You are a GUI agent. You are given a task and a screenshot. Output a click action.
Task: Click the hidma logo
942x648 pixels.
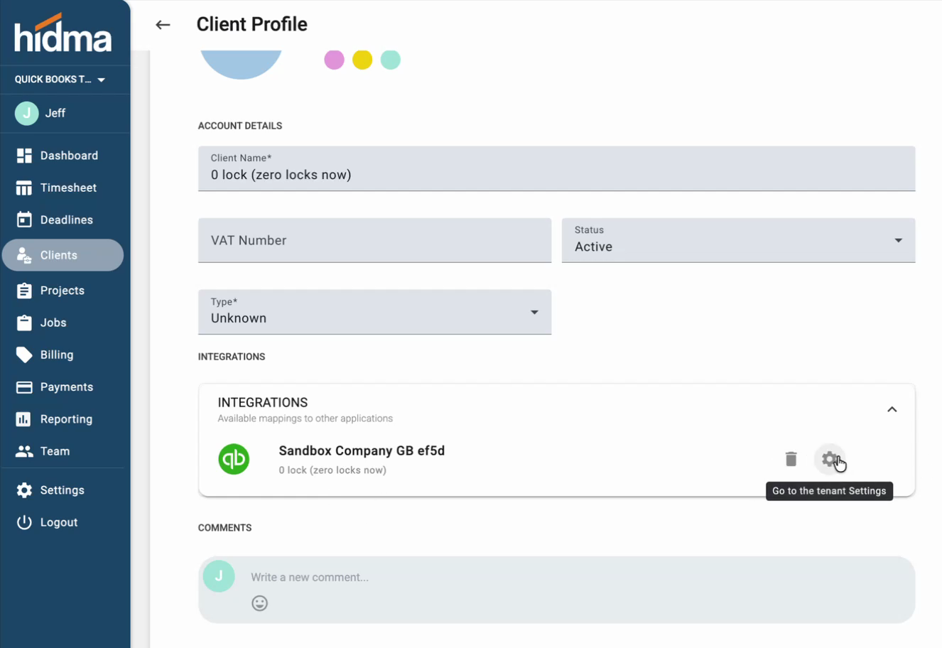click(63, 33)
